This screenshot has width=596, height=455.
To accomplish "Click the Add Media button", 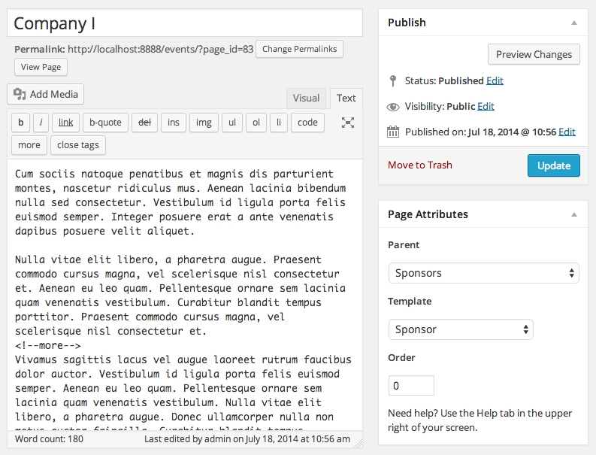I will coord(45,94).
